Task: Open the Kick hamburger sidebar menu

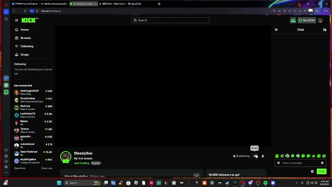Action: (x=17, y=20)
